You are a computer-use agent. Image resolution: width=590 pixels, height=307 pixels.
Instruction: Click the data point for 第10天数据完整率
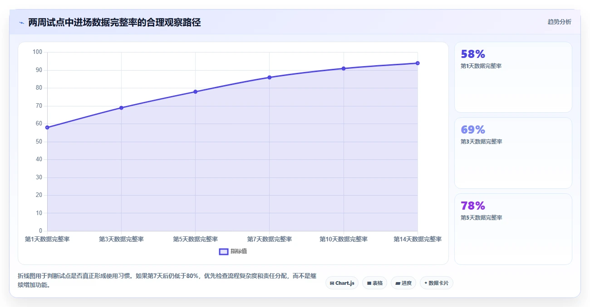344,68
